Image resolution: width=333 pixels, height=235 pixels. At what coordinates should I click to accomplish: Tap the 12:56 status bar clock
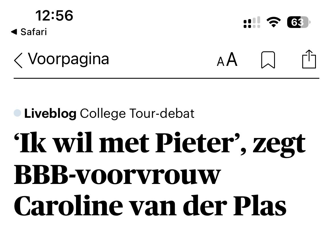[54, 15]
